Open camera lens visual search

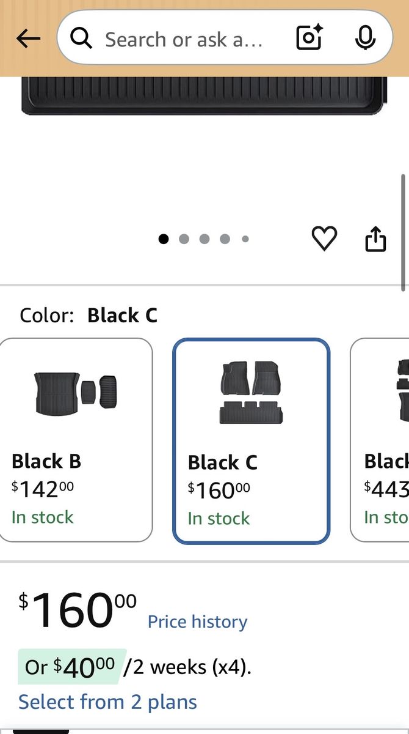(309, 39)
